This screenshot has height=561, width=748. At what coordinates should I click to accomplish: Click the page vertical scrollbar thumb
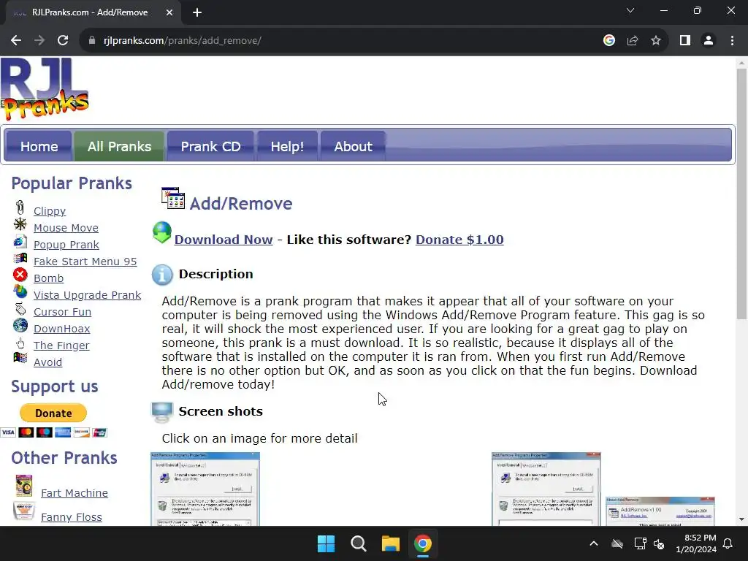[x=741, y=194]
